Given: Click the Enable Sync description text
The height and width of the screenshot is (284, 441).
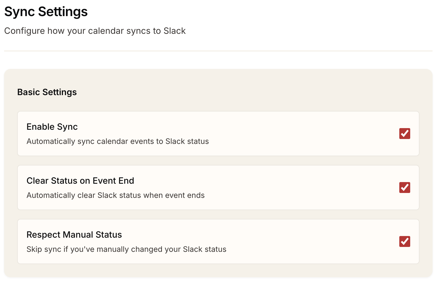Looking at the screenshot, I should (x=117, y=141).
